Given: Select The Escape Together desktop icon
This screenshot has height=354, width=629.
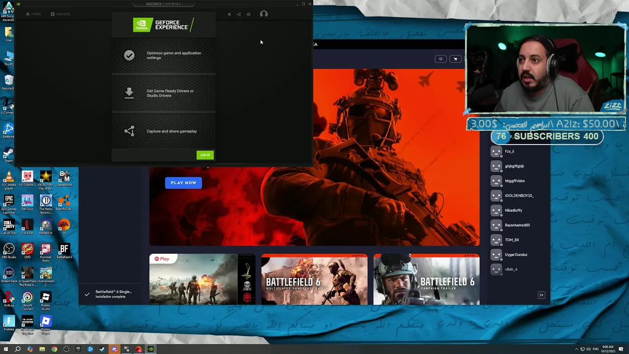Looking at the screenshot, I should tap(27, 325).
